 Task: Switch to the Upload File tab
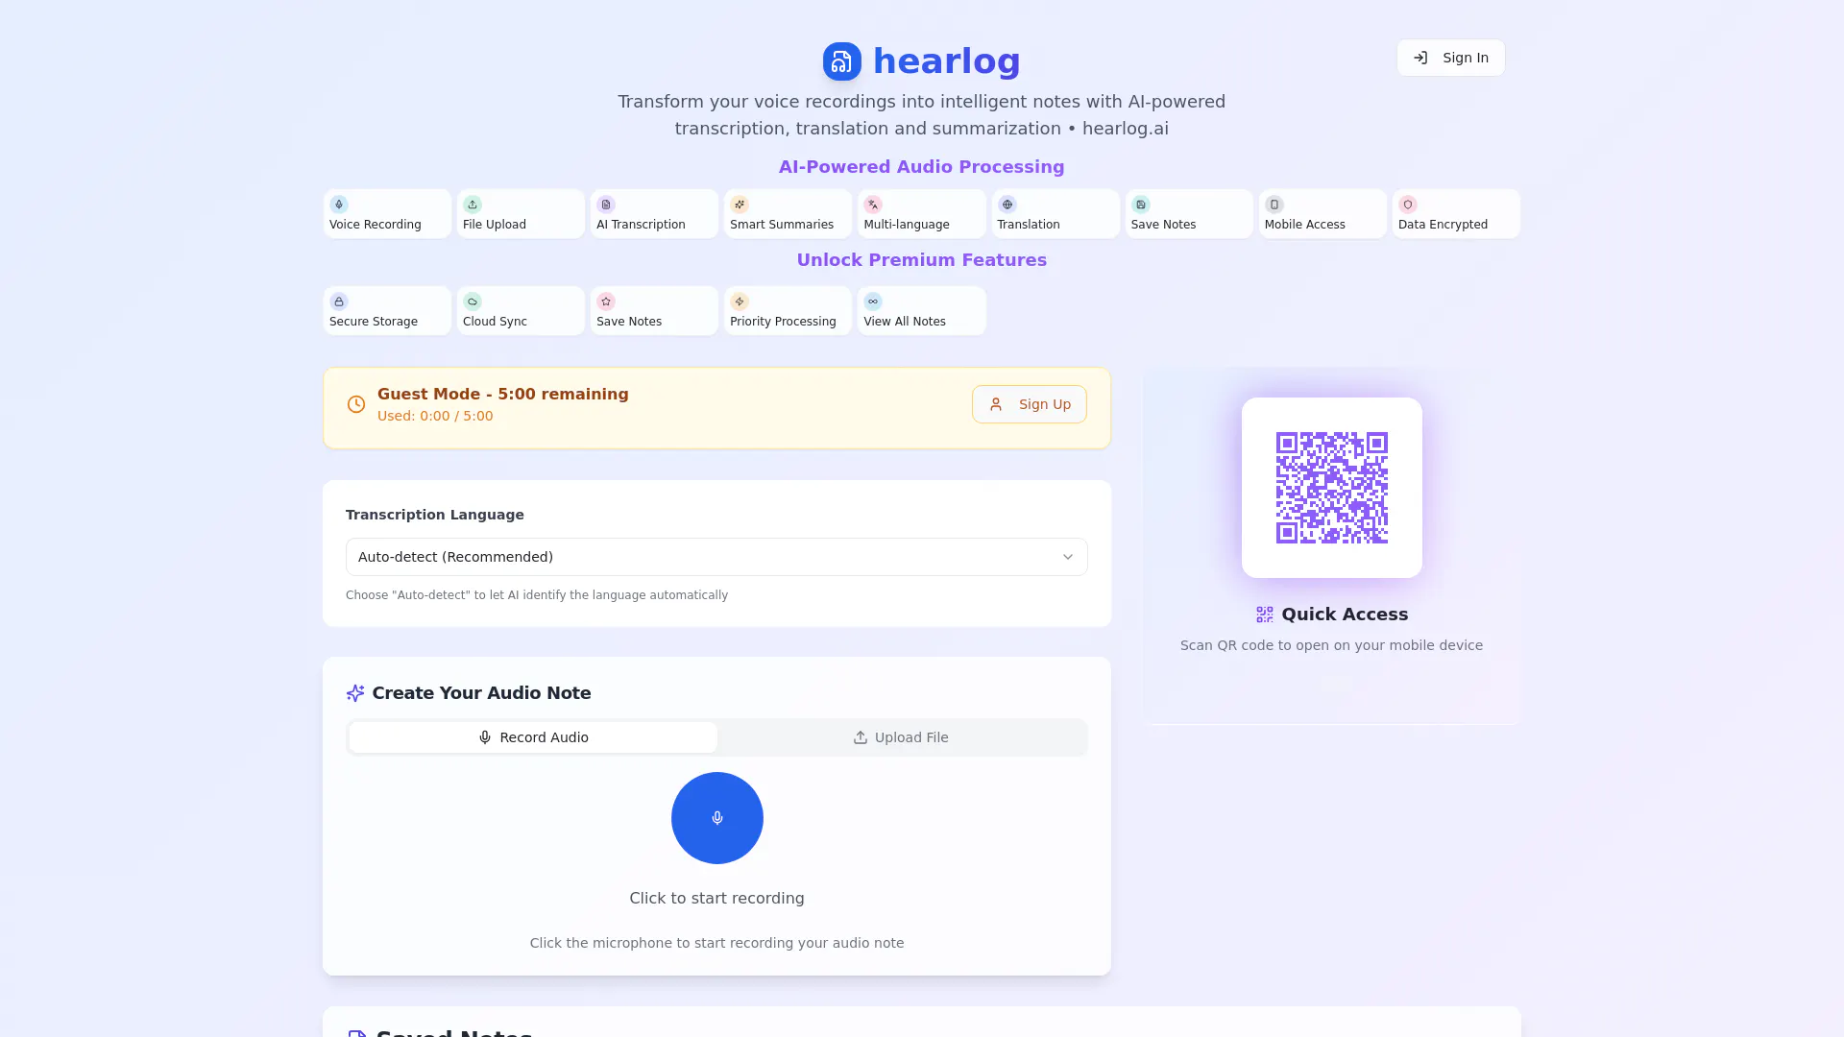click(x=901, y=737)
